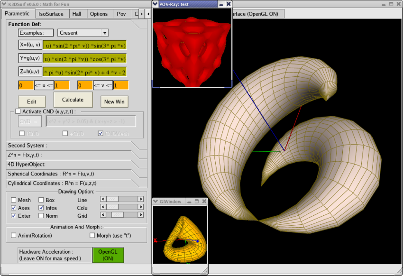Open the GlWindow title bar menu icon
403x276 pixels.
156,202
